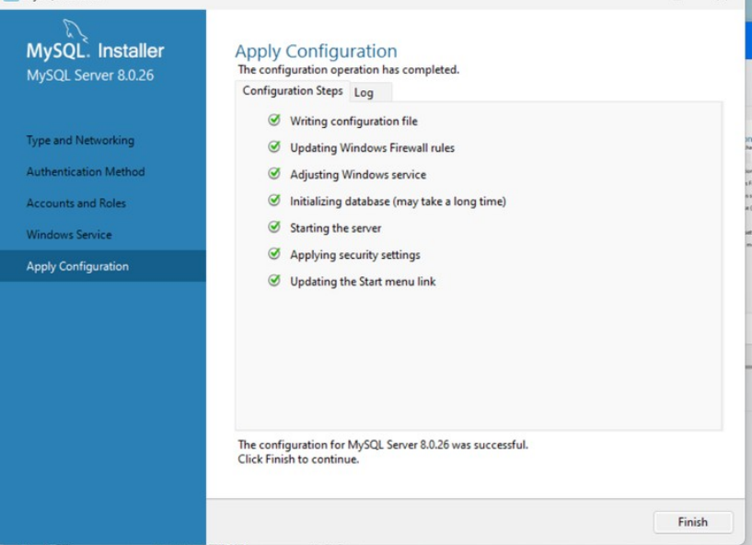The image size is (752, 545).
Task: Click the Finish button
Action: point(692,521)
